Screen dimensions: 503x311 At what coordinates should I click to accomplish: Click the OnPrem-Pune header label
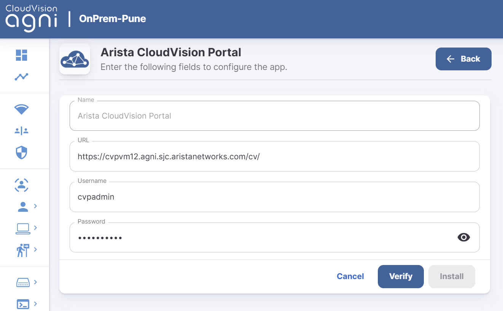pos(112,18)
